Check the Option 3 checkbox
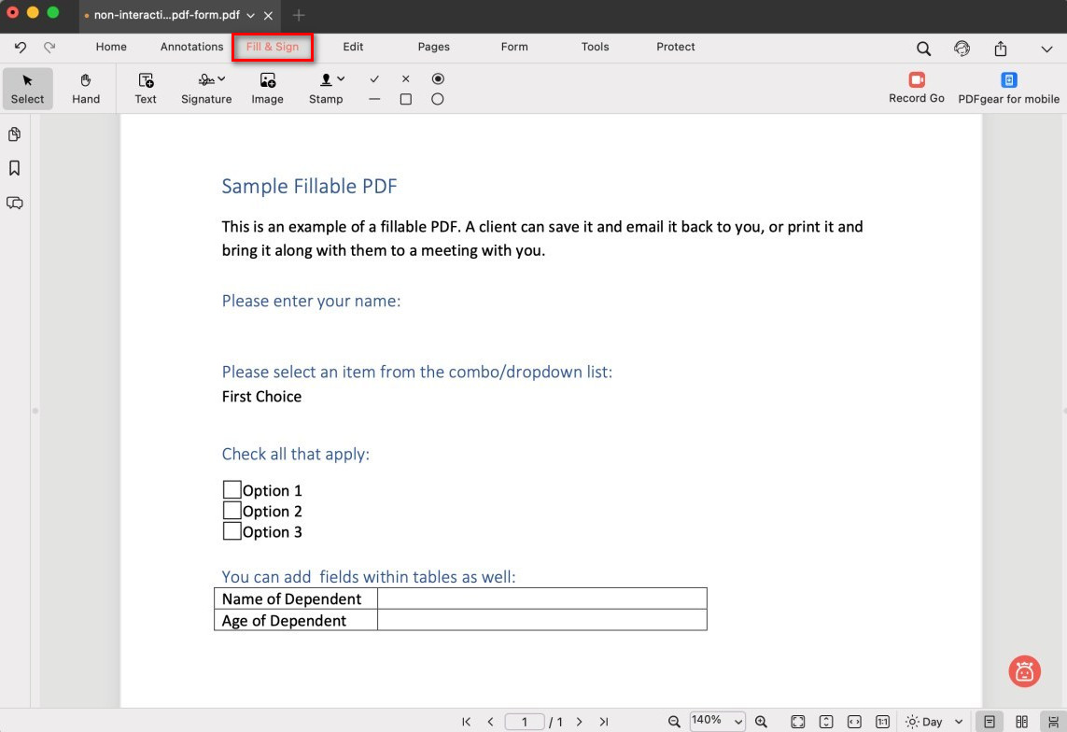This screenshot has height=732, width=1067. (x=232, y=531)
